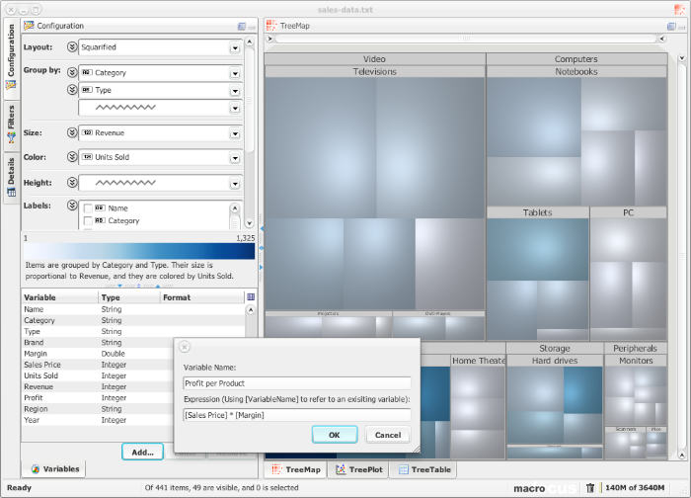Viewport: 691px width, 498px height.
Task: Click the Cancel button in dialog
Action: point(387,435)
